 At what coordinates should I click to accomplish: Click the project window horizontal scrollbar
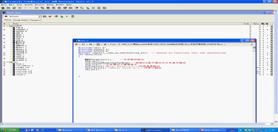click(x=136, y=124)
